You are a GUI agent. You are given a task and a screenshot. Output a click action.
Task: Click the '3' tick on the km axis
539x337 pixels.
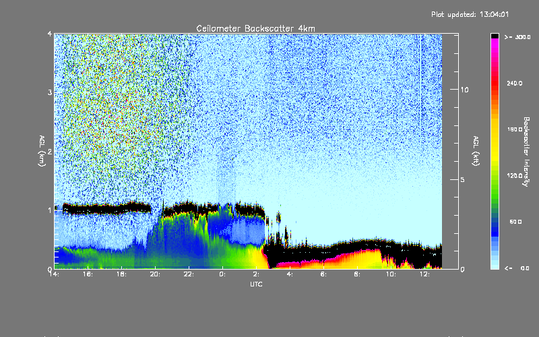click(x=50, y=92)
